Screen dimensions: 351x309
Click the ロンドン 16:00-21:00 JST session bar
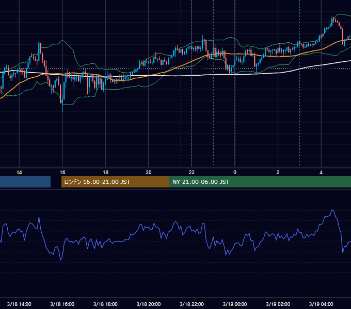[115, 182]
